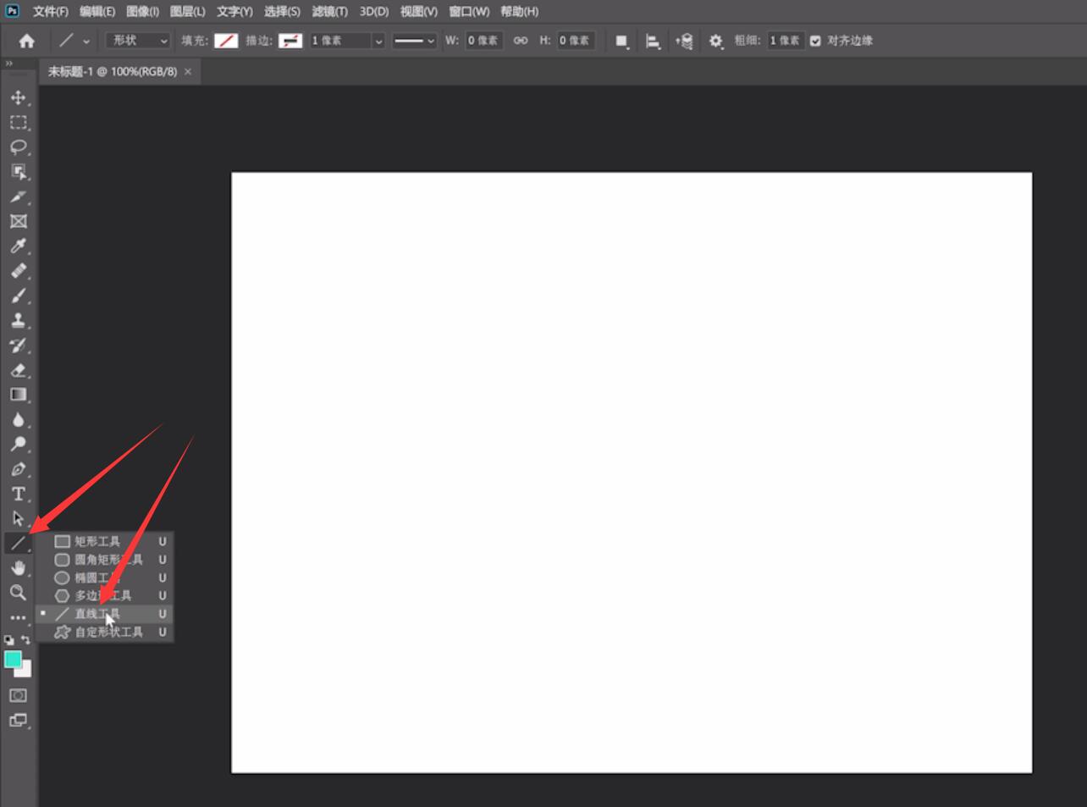Image resolution: width=1087 pixels, height=807 pixels.
Task: Choose 矩形工具 from the flyout
Action: click(105, 541)
